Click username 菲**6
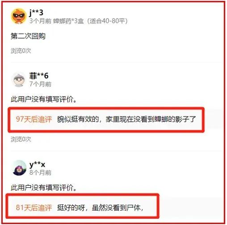227x225 pixels. click(39, 76)
